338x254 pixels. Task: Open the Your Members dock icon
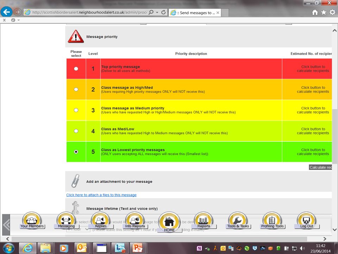click(x=32, y=220)
